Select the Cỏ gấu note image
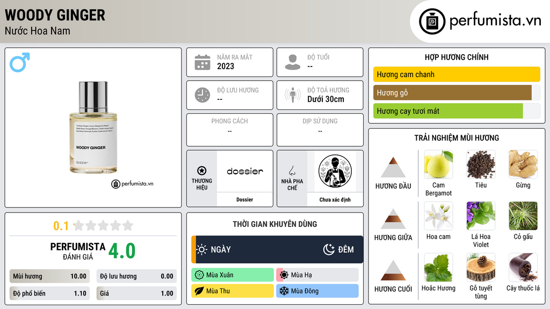This screenshot has height=309, width=550. (x=523, y=216)
